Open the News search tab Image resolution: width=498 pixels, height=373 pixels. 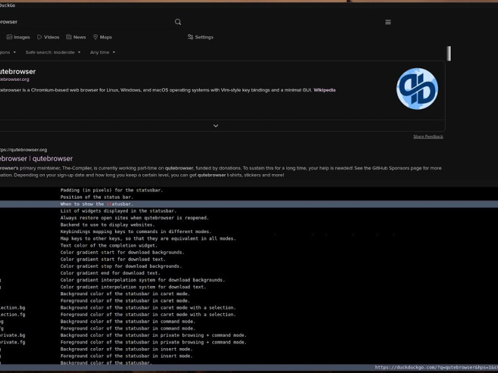(76, 37)
